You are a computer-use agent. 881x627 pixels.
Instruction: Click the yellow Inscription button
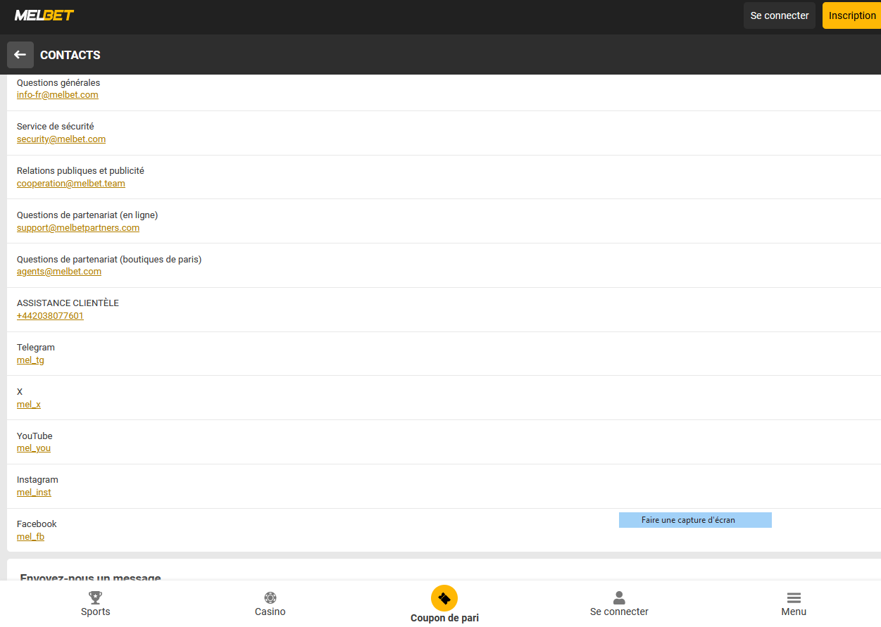point(852,15)
